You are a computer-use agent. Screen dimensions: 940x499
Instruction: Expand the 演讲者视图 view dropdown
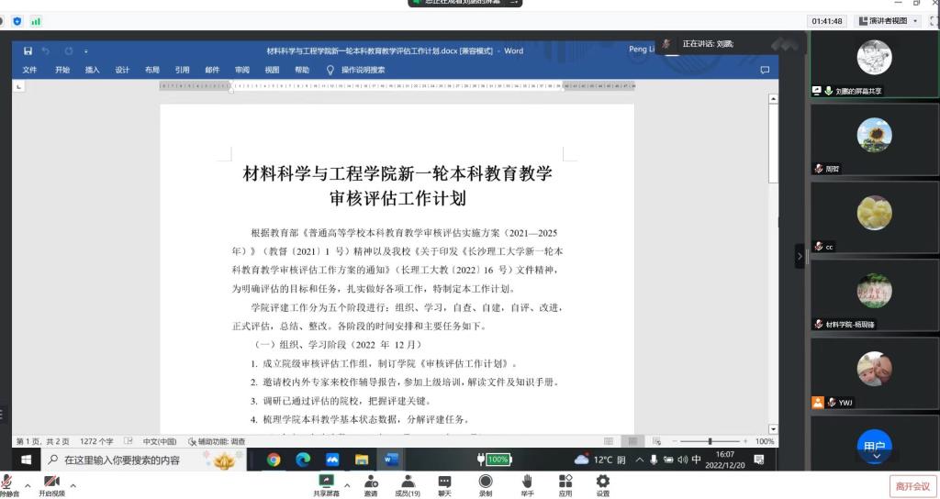tap(888, 21)
